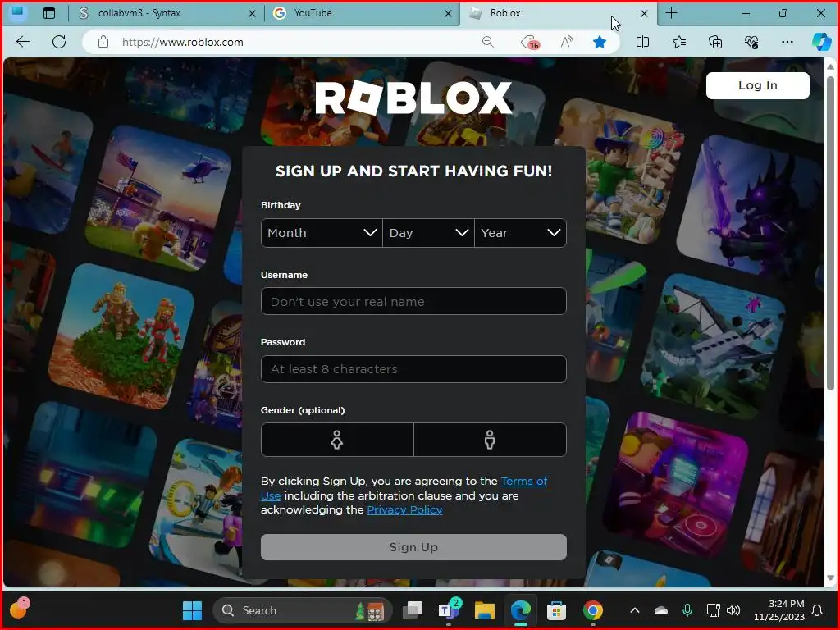Open File Explorer from the taskbar
840x630 pixels.
click(484, 610)
